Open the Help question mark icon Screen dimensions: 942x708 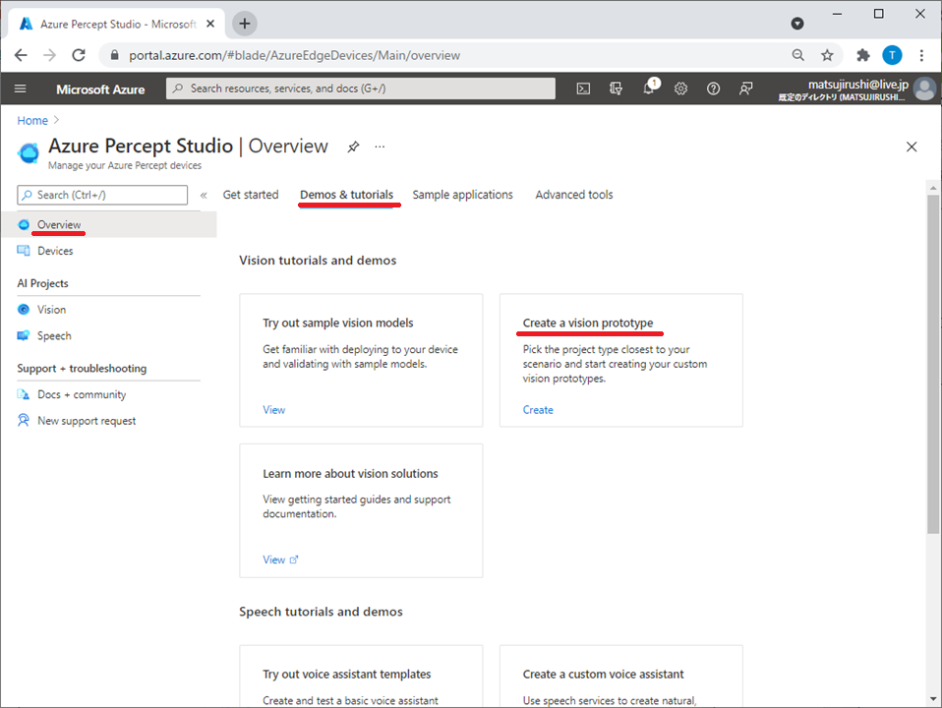[713, 88]
